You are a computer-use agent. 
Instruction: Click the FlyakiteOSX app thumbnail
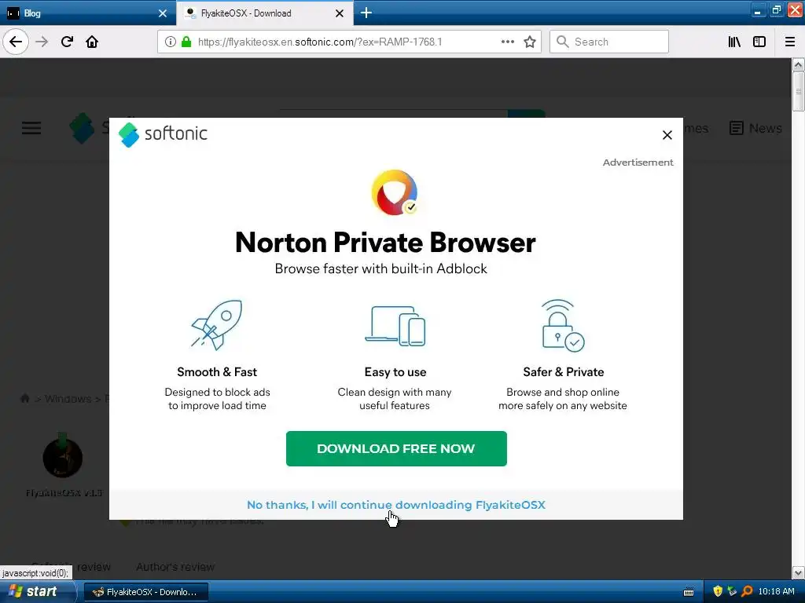(x=63, y=458)
